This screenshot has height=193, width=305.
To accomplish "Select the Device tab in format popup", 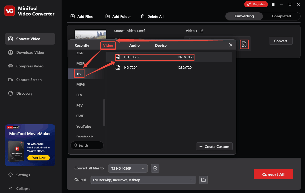I will click(x=161, y=45).
